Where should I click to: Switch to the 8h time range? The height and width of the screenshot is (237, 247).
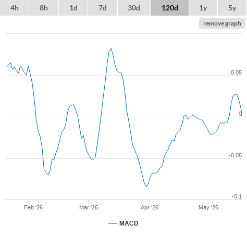(x=44, y=8)
